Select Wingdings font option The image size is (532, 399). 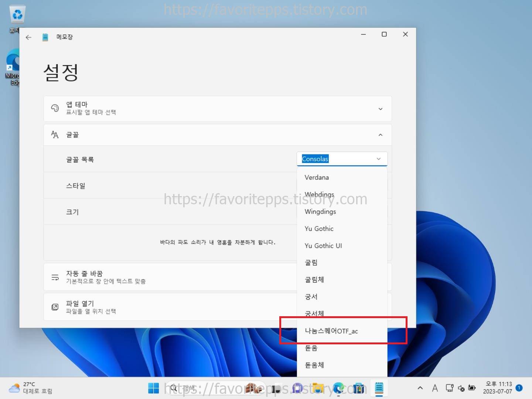[342, 212]
